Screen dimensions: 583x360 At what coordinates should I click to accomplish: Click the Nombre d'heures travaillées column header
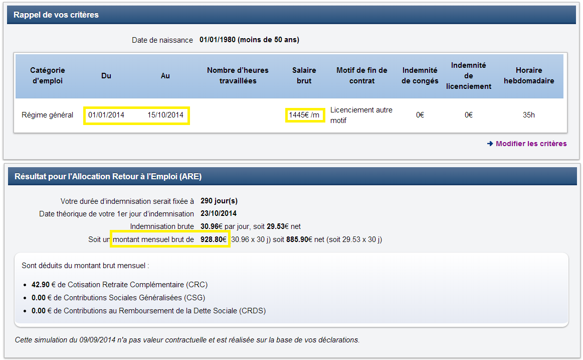tap(238, 75)
